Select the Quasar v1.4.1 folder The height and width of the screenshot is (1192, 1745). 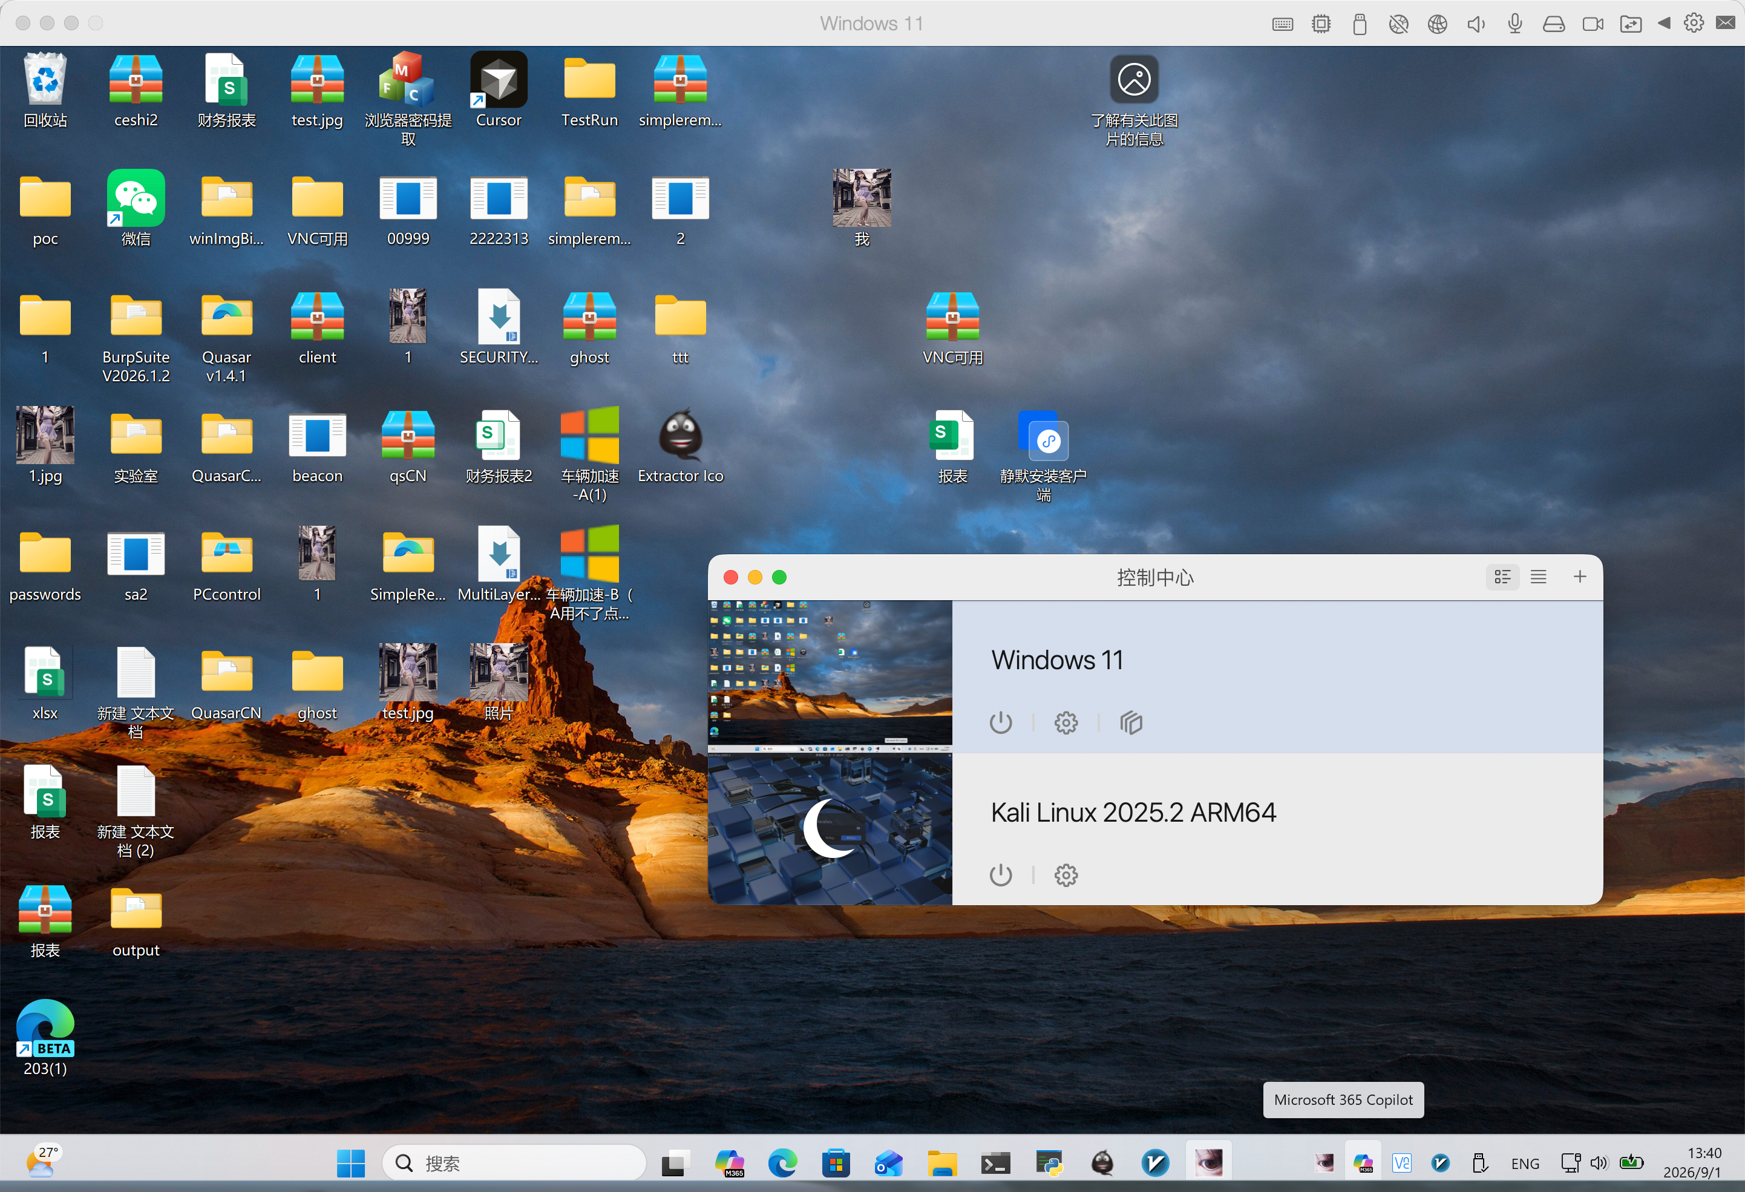pyautogui.click(x=227, y=337)
